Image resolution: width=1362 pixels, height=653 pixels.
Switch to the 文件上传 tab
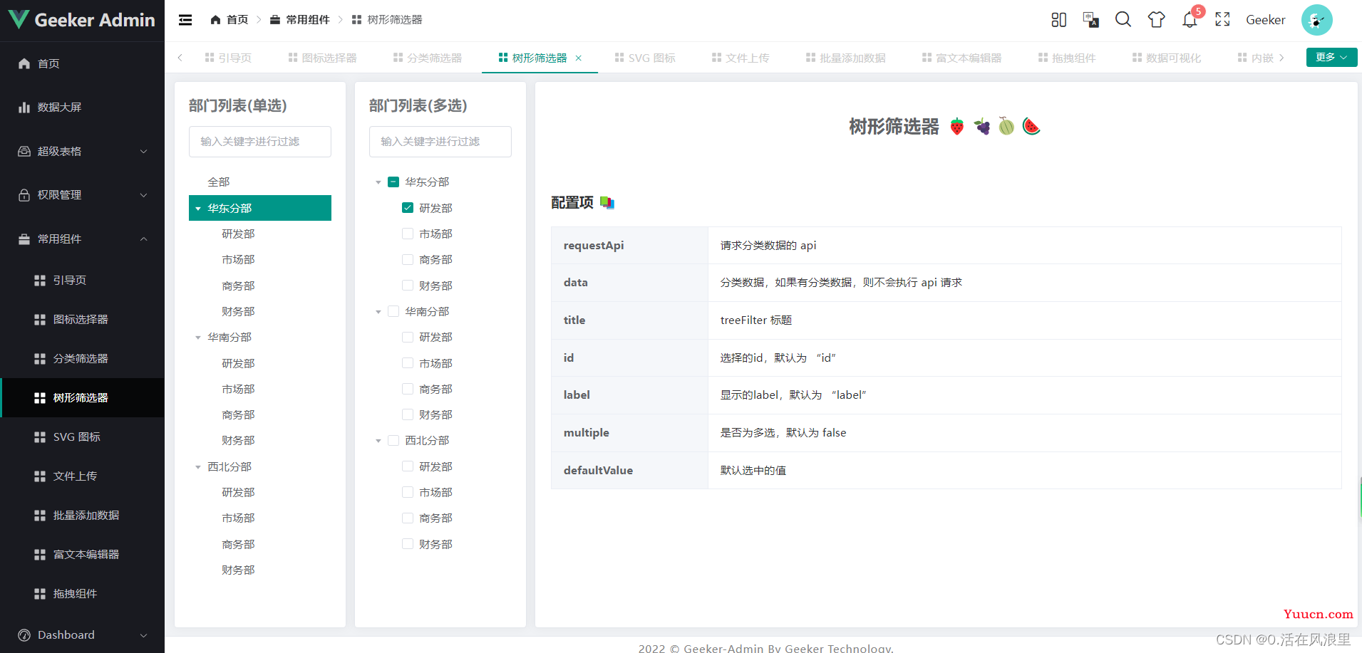click(741, 58)
